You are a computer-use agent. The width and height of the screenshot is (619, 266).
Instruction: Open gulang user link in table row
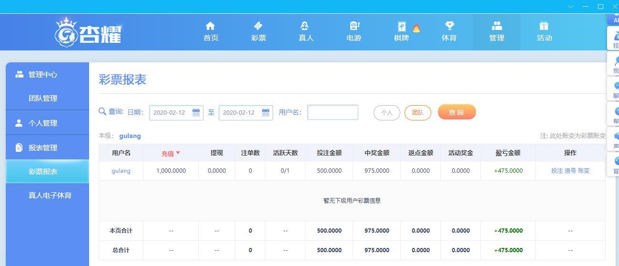(x=121, y=170)
